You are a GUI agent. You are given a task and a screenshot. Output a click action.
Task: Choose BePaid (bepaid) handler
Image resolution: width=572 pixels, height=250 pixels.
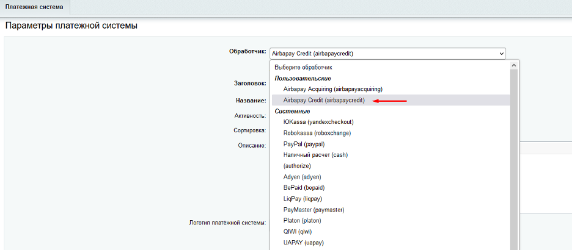point(391,188)
